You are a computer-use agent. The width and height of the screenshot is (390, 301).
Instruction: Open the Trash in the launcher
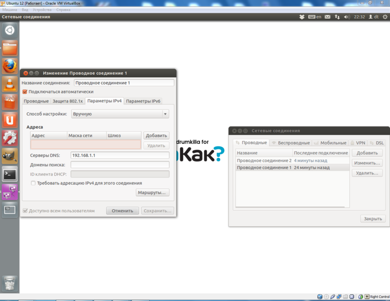pyautogui.click(x=10, y=284)
